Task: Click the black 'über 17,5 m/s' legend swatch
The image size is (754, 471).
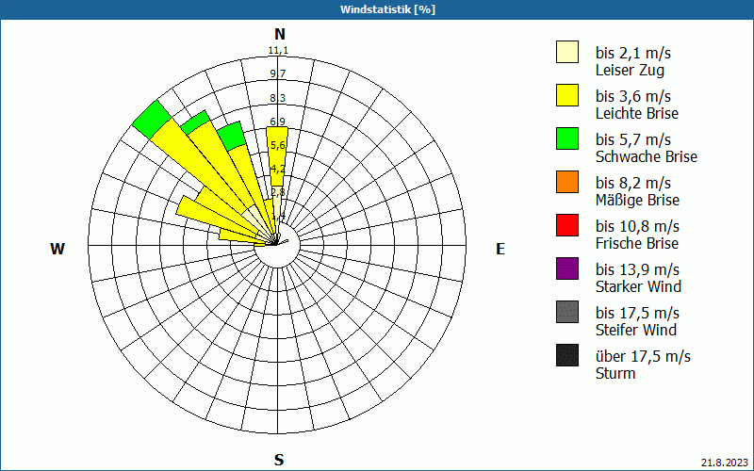Action: [567, 355]
